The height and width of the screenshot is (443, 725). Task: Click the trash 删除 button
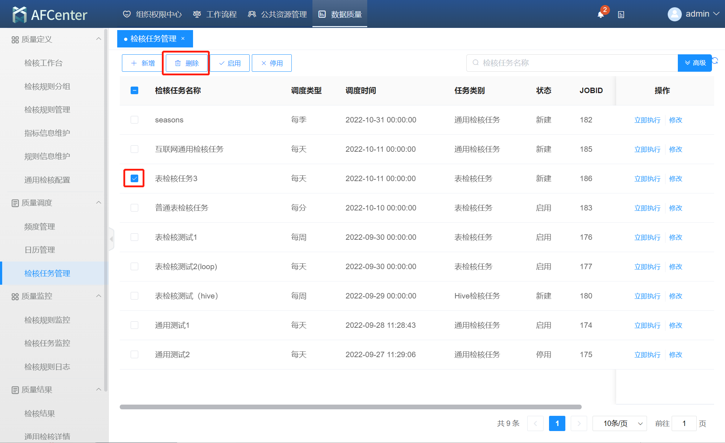click(x=187, y=63)
